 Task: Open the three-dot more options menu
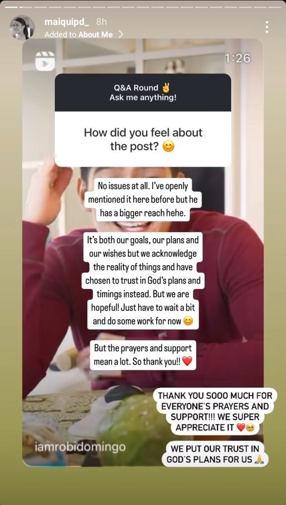pos(267,27)
